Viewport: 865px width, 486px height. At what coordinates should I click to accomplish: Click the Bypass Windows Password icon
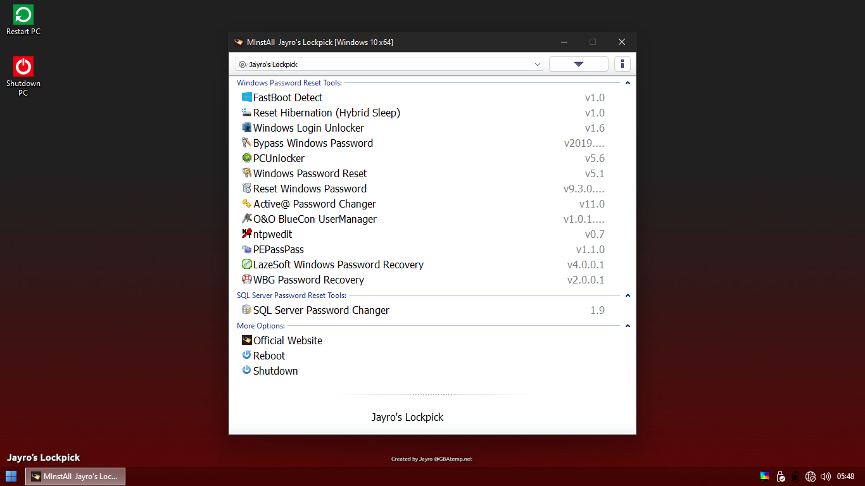[247, 142]
